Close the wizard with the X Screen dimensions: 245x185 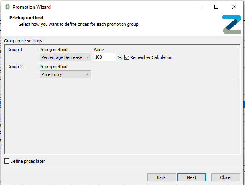point(234,7)
